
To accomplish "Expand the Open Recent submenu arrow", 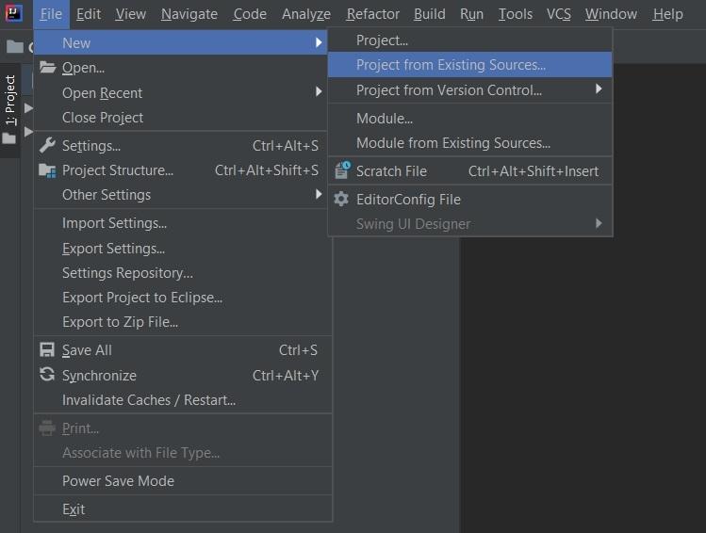I will coord(319,92).
